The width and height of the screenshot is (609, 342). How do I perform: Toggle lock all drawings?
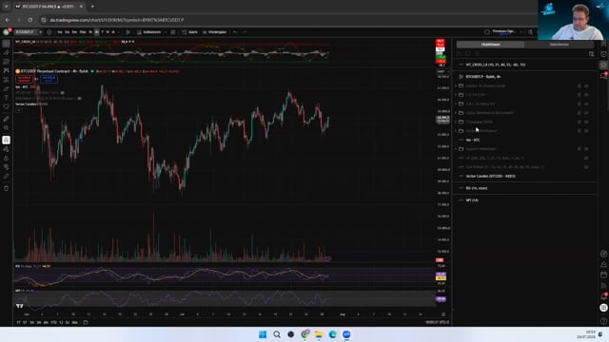[x=7, y=159]
